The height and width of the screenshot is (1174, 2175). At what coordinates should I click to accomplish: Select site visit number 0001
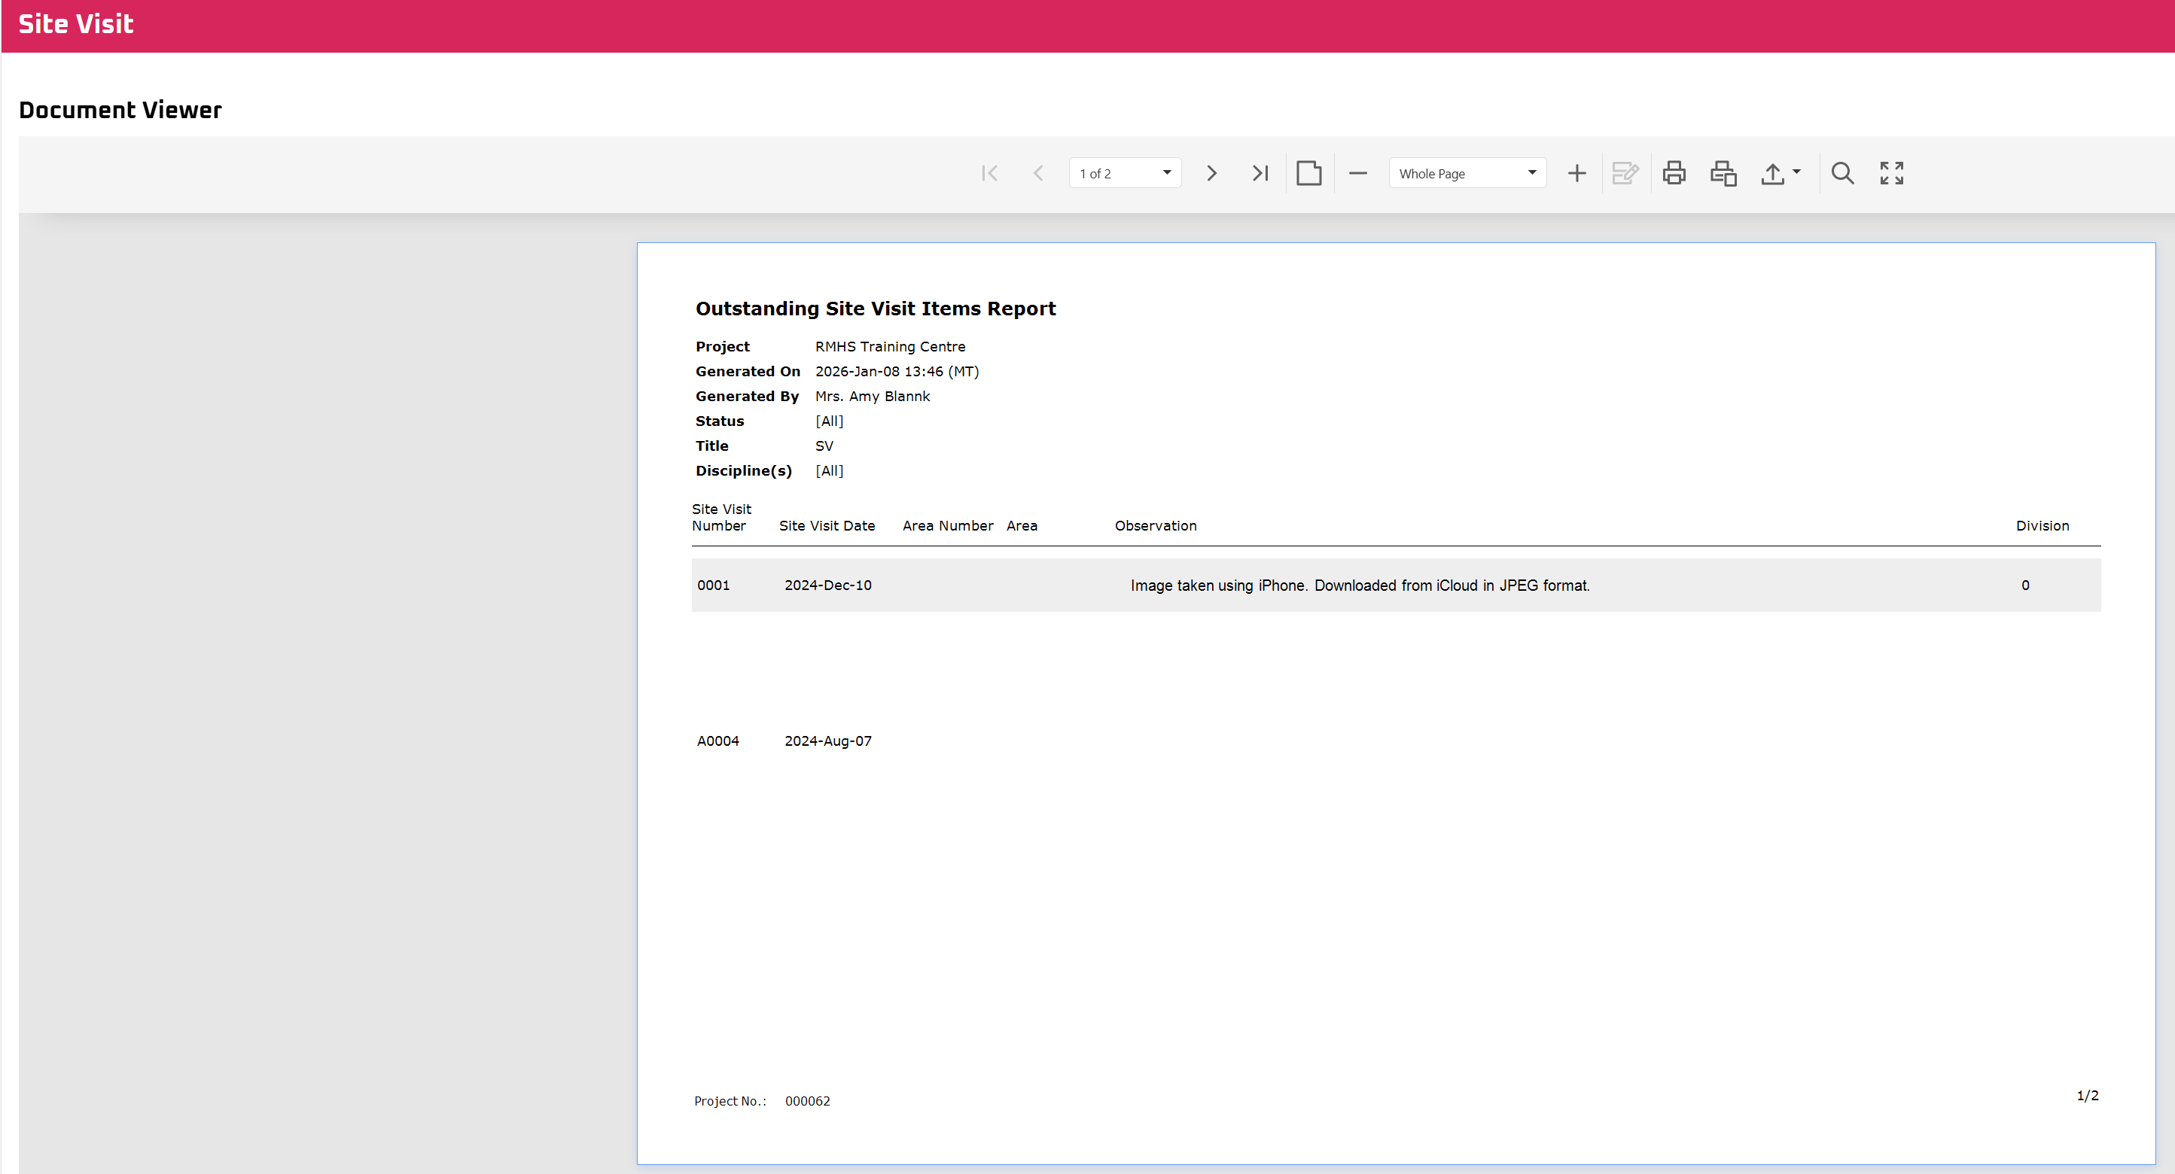(714, 585)
